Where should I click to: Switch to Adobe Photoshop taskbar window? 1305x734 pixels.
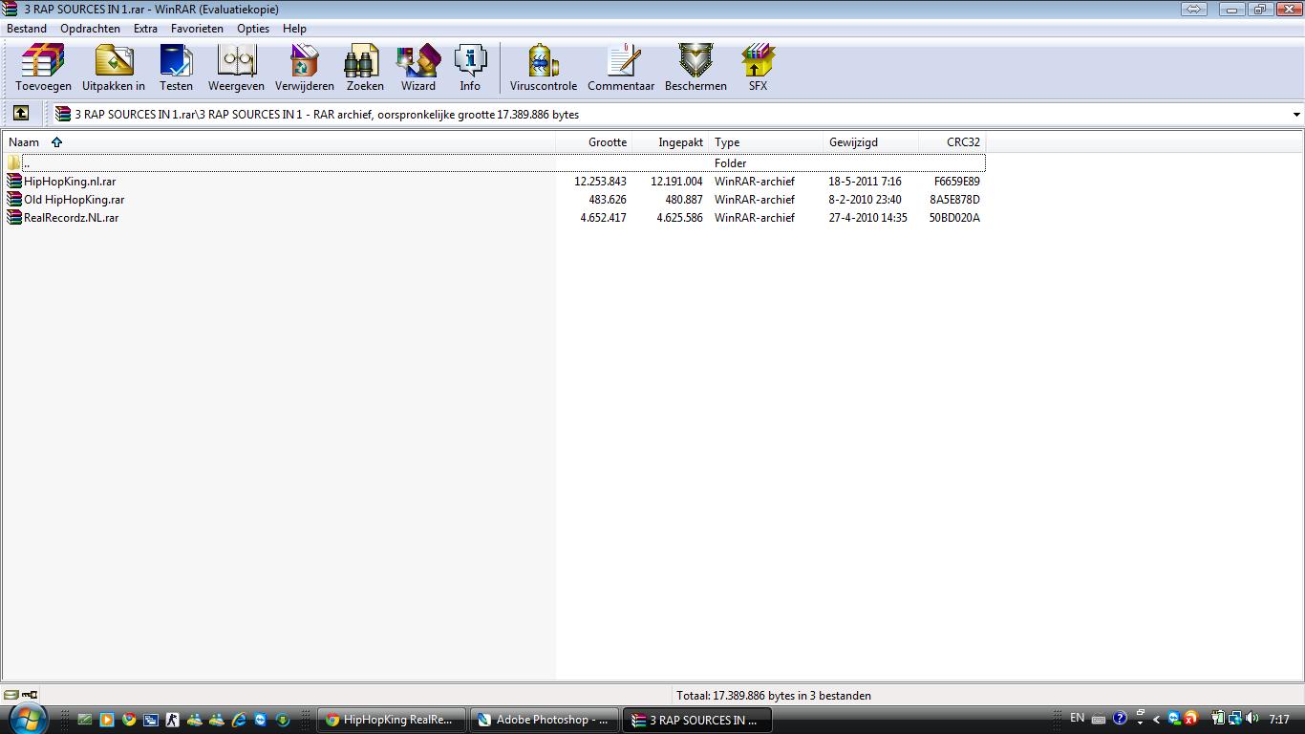(x=544, y=720)
